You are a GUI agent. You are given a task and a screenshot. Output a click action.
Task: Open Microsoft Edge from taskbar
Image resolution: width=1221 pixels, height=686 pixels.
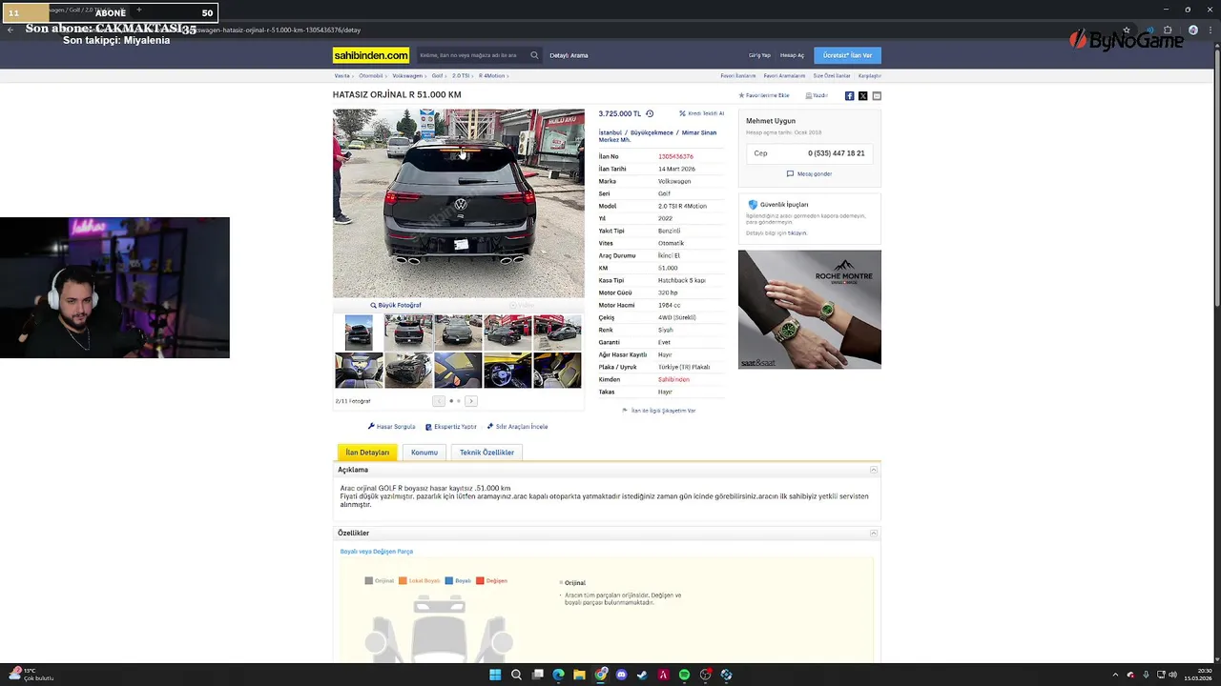(558, 675)
